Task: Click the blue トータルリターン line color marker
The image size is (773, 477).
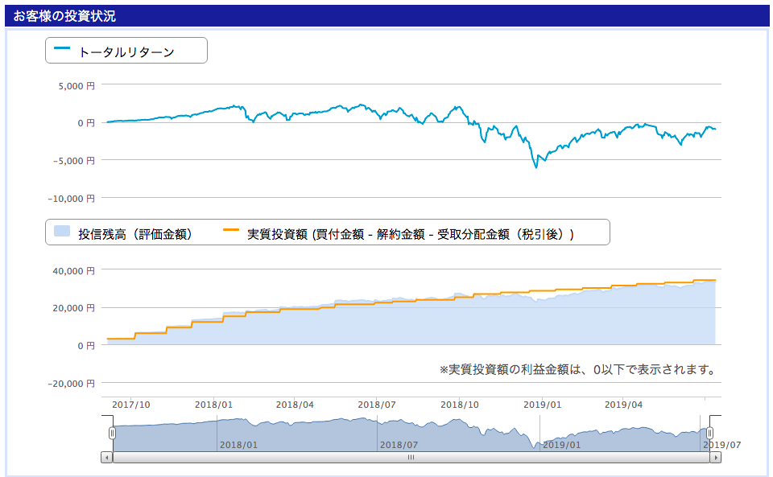Action: click(x=62, y=47)
